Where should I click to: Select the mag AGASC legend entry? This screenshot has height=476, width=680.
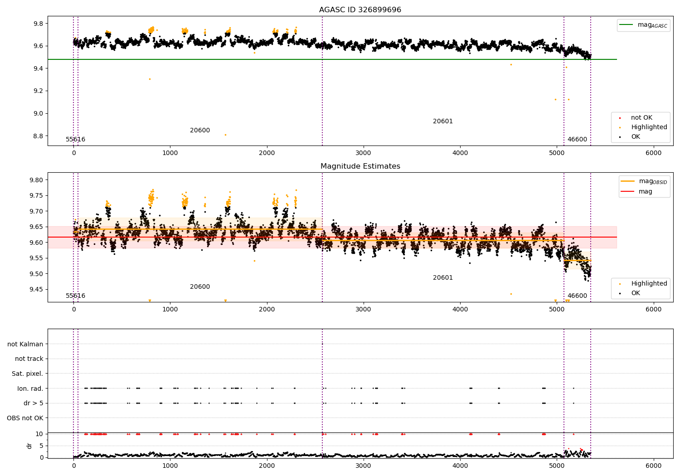(x=644, y=25)
